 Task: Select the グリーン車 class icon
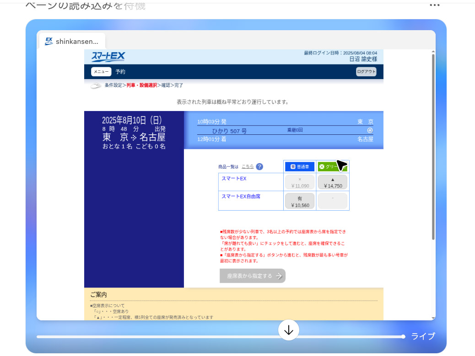(x=333, y=166)
